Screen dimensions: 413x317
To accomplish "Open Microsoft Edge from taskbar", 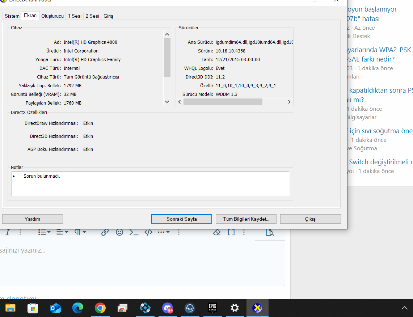I will pos(78,308).
